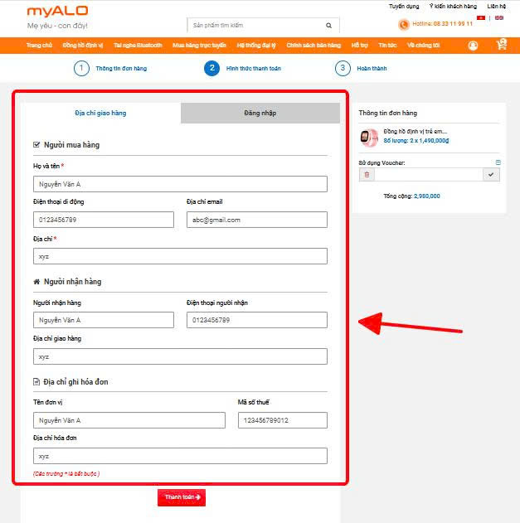This screenshot has height=523, width=520.
Task: Click the Họ và tên input field
Action: pyautogui.click(x=180, y=184)
